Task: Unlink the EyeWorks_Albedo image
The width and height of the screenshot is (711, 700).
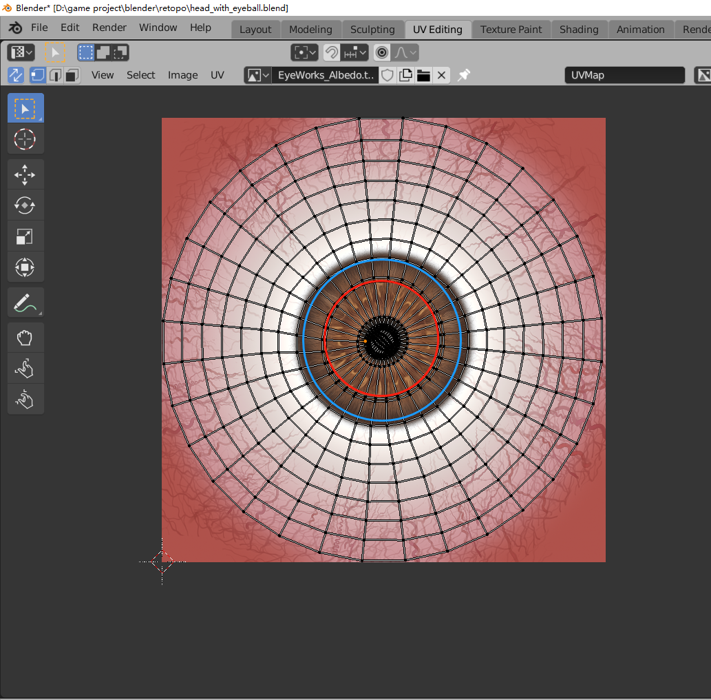Action: (442, 75)
